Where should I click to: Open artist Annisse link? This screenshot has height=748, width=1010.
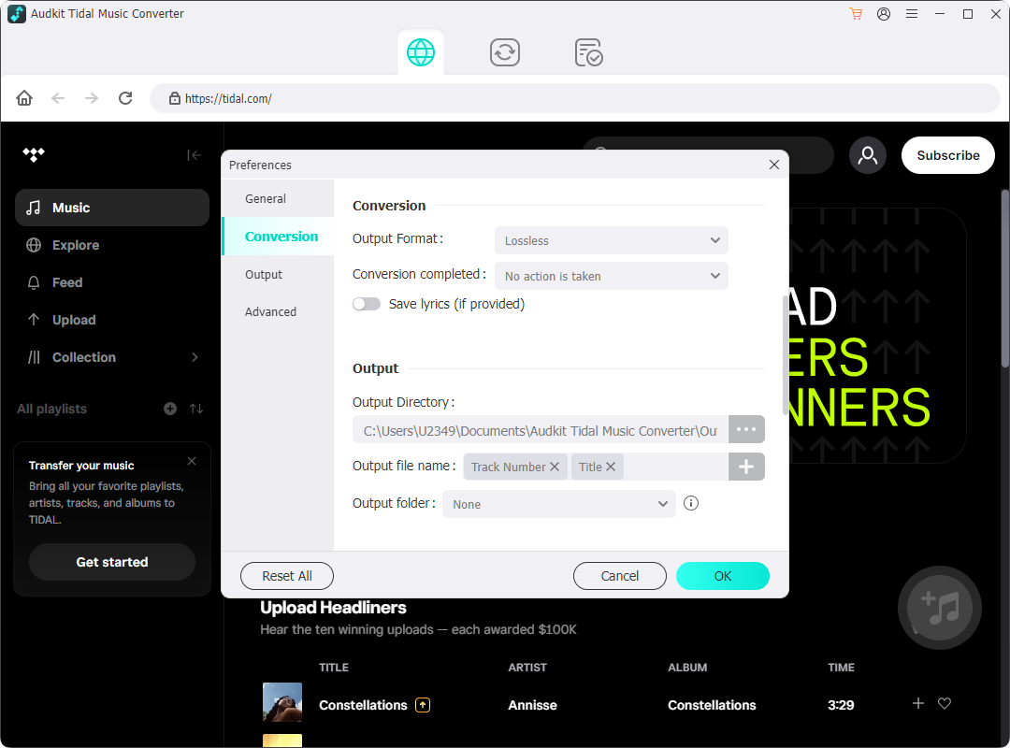point(533,705)
